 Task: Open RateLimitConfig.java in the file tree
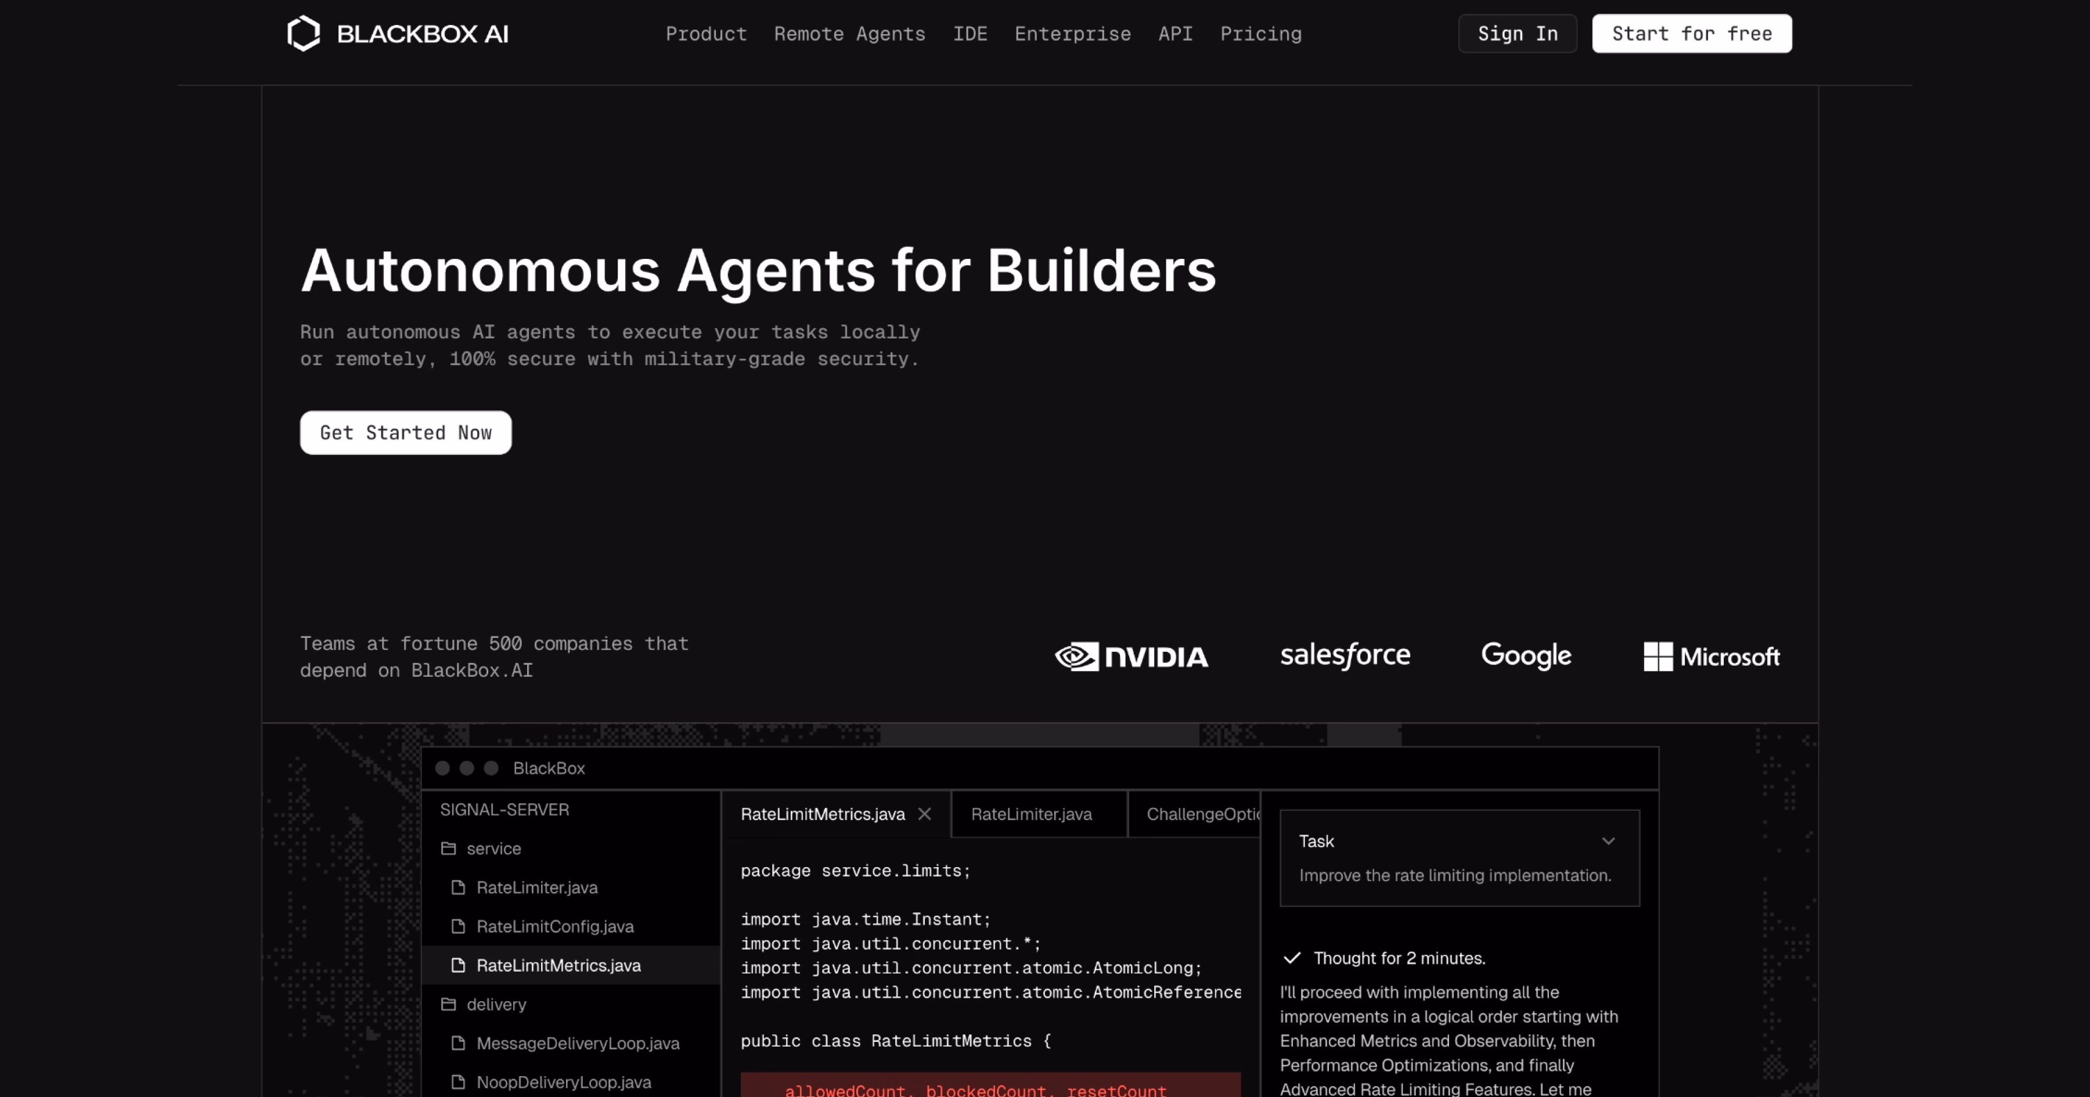point(554,926)
